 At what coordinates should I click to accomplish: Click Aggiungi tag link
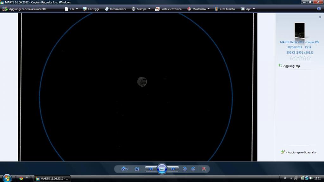pos(291,66)
